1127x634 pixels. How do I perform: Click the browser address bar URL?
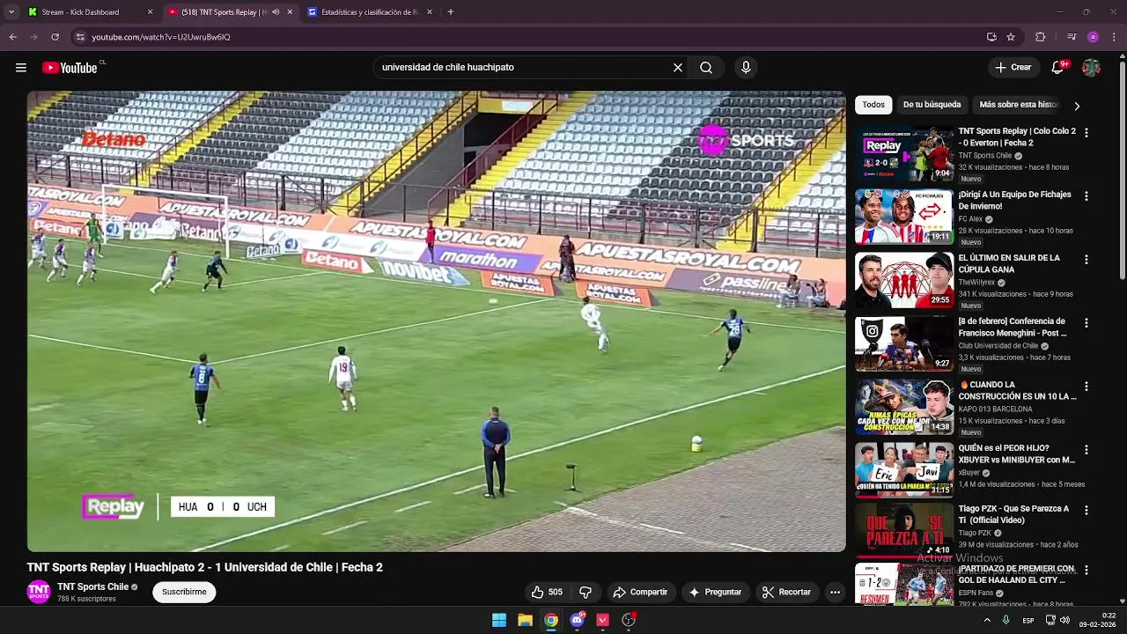(160, 37)
